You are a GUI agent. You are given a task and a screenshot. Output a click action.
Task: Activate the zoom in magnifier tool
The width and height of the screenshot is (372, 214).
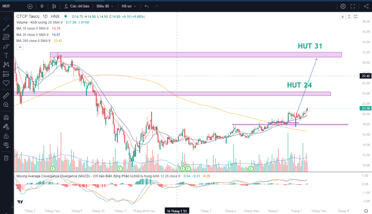[x=6, y=105]
